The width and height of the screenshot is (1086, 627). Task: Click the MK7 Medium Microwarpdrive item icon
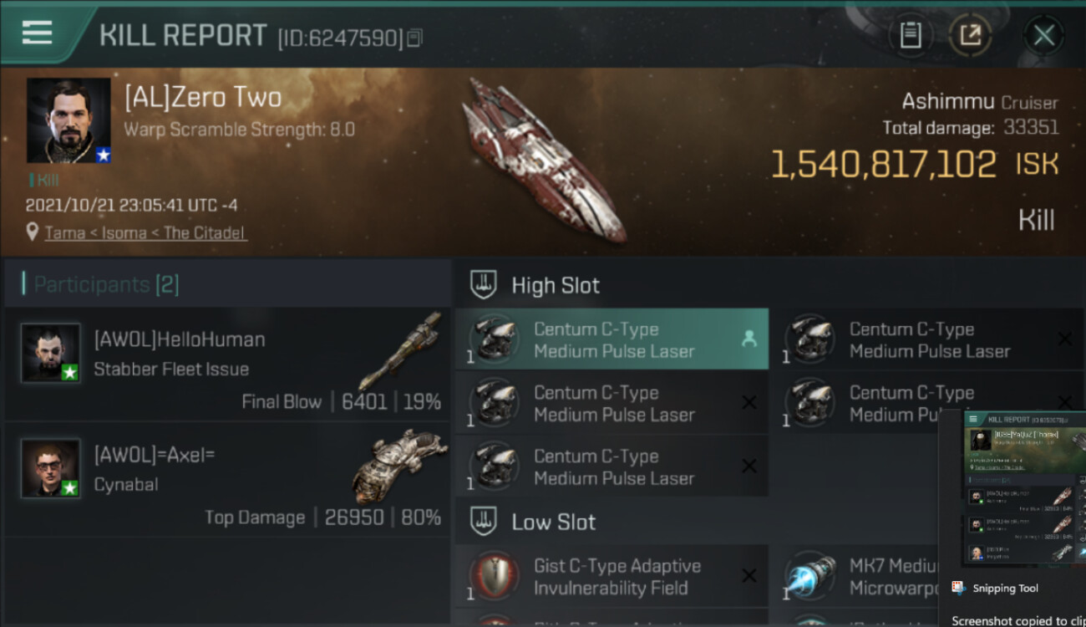pyautogui.click(x=810, y=577)
